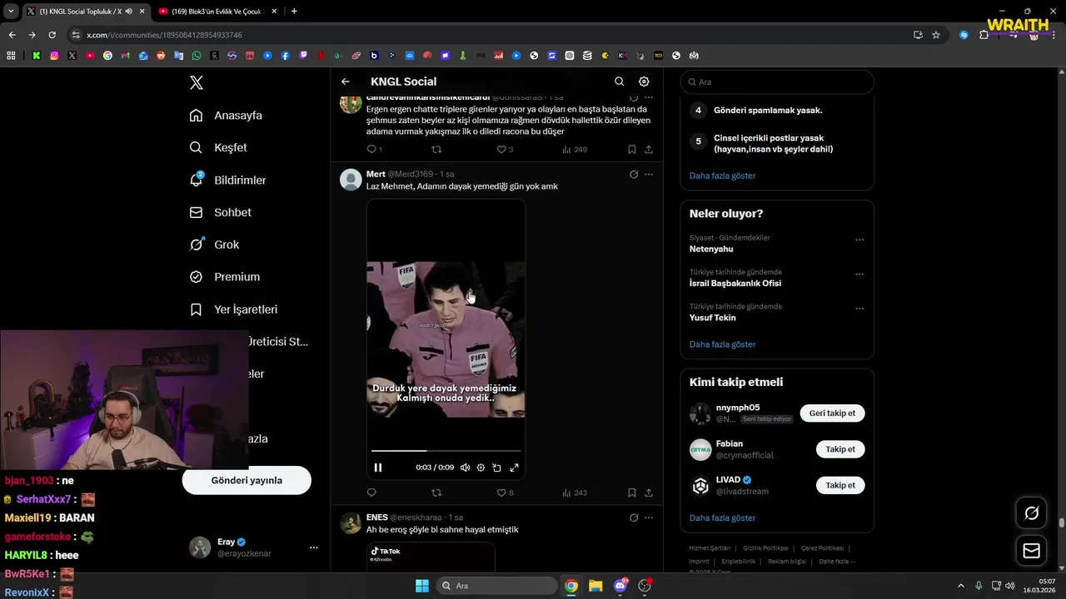Click the Ara search field on X

tap(777, 82)
